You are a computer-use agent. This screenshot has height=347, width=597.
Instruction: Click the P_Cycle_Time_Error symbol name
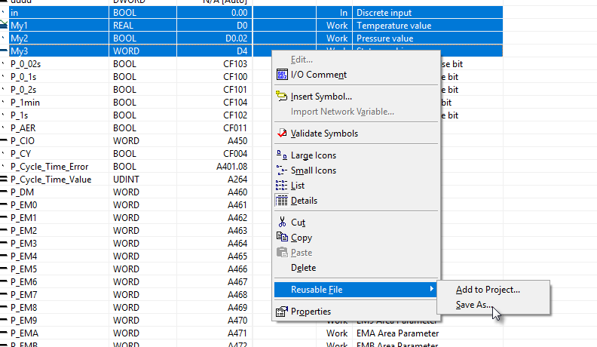point(50,167)
